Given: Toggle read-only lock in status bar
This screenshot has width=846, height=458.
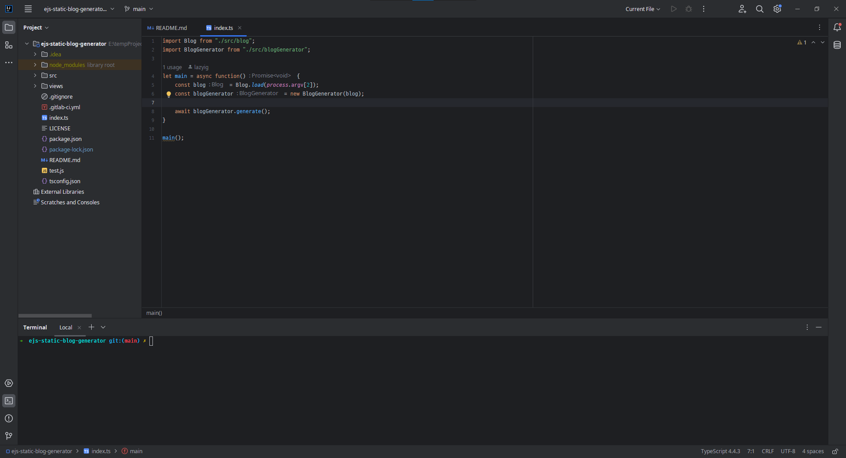Looking at the screenshot, I should (x=835, y=451).
